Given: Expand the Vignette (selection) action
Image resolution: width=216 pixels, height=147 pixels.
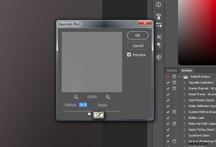Looking at the screenshot, I should click(x=185, y=82).
